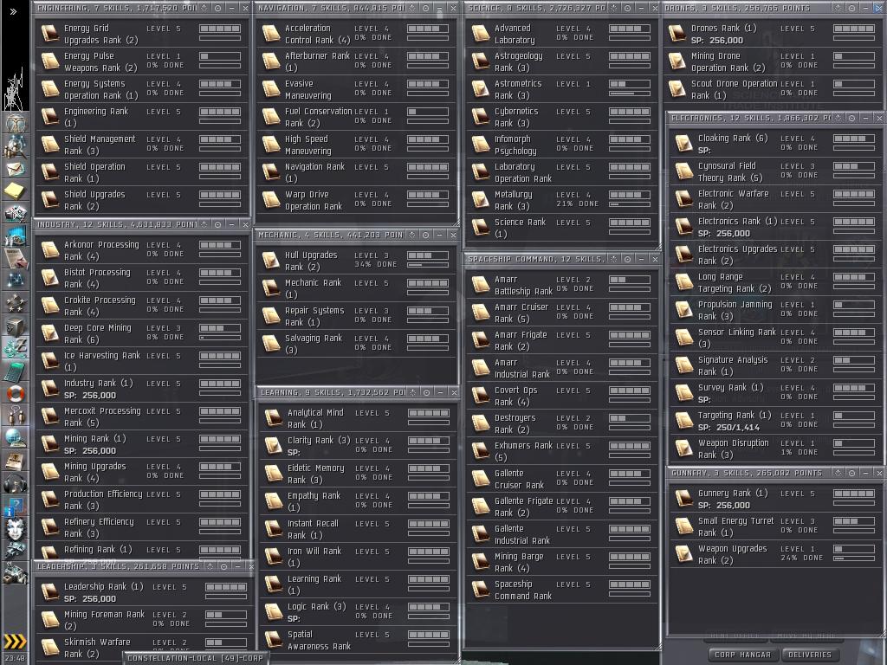Collapse the Navigation skills window with minimize
887x665 pixels.
coord(439,8)
